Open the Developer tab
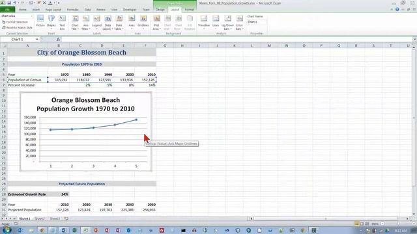Screen dimensions: 417x234 130,10
